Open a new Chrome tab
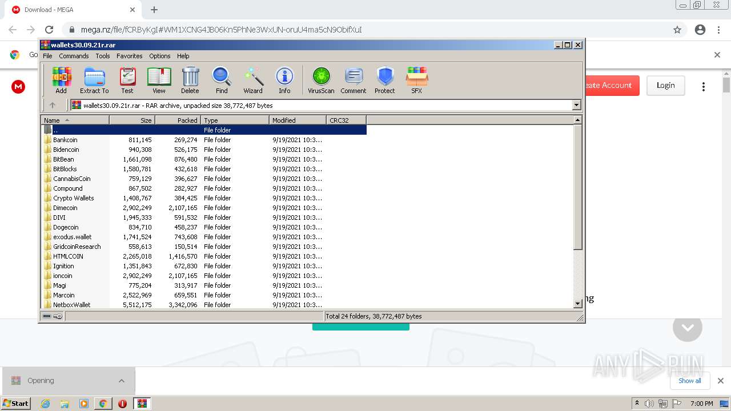 [154, 10]
